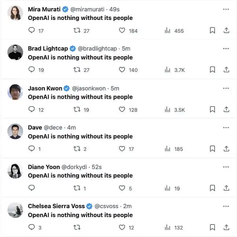Like Dave's tweet
Image resolution: width=237 pixels, height=237 pixels.
(122, 149)
